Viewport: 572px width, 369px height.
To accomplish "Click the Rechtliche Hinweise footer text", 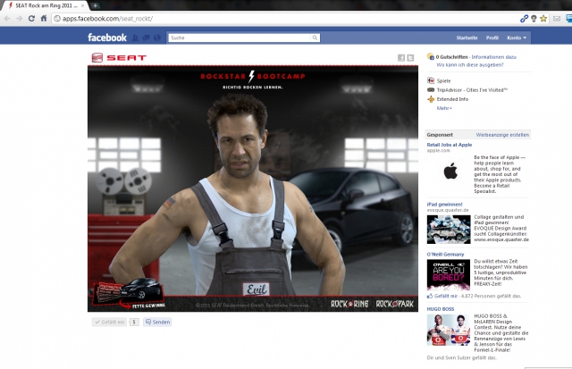I will pyautogui.click(x=288, y=306).
